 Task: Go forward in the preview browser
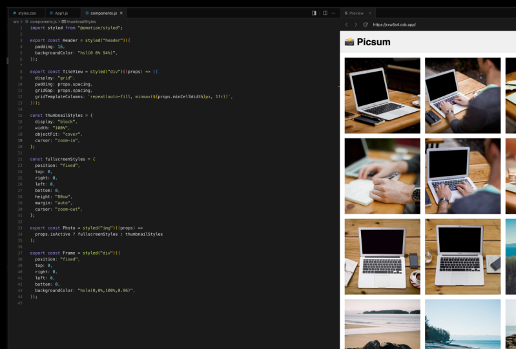(355, 25)
